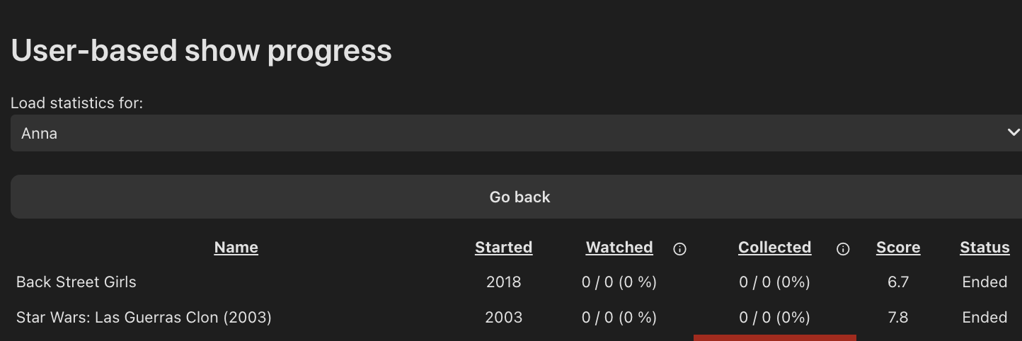Viewport: 1022px width, 341px height.
Task: Select Star Wars: Las Guerras Clon entry
Action: pos(144,318)
